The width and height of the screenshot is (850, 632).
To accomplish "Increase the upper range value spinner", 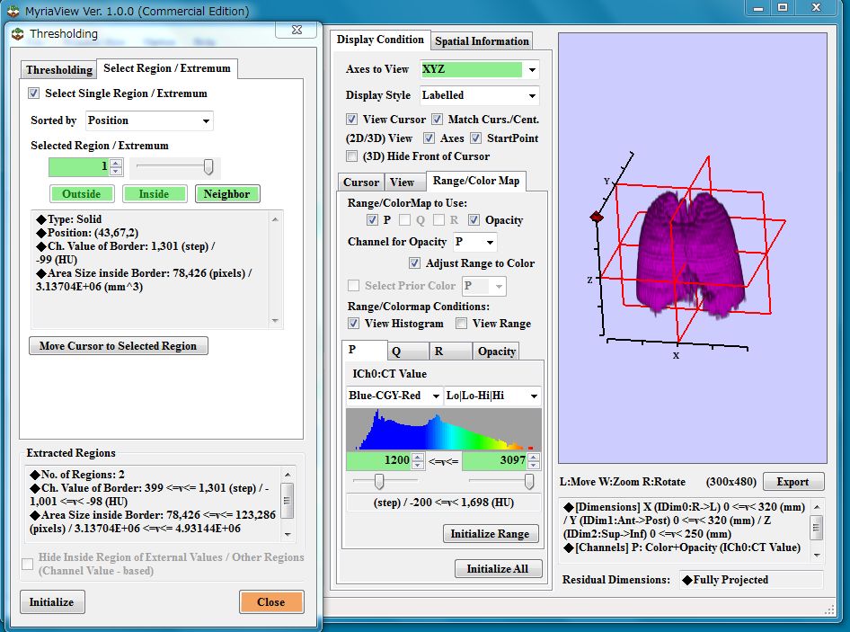I will (533, 456).
